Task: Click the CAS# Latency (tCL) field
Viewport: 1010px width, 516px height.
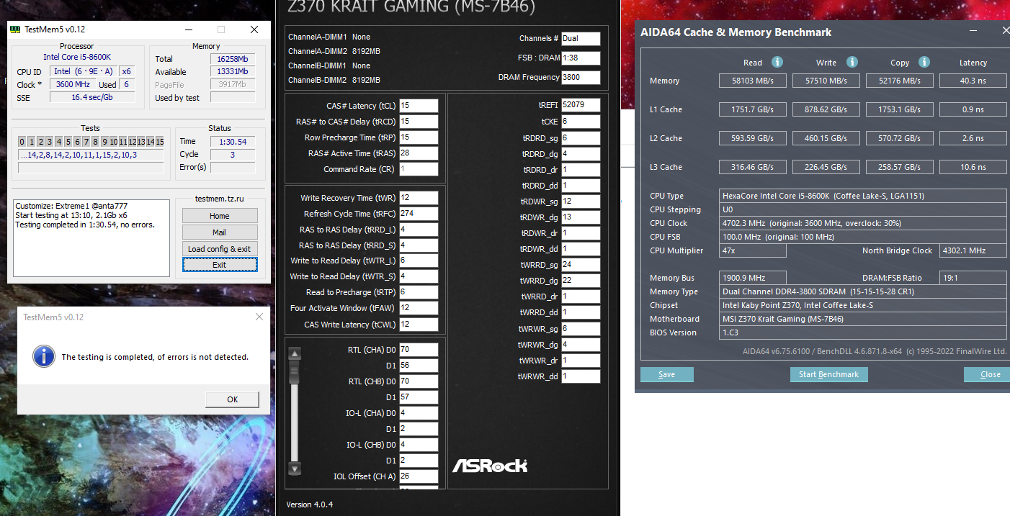Action: 419,106
